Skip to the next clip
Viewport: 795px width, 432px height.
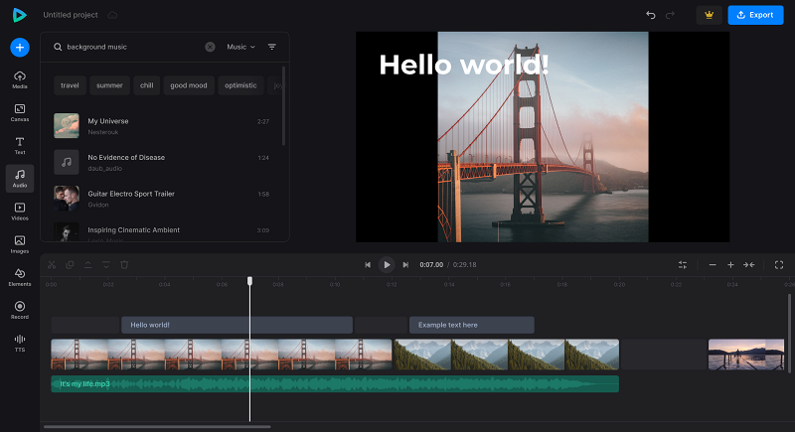point(405,265)
